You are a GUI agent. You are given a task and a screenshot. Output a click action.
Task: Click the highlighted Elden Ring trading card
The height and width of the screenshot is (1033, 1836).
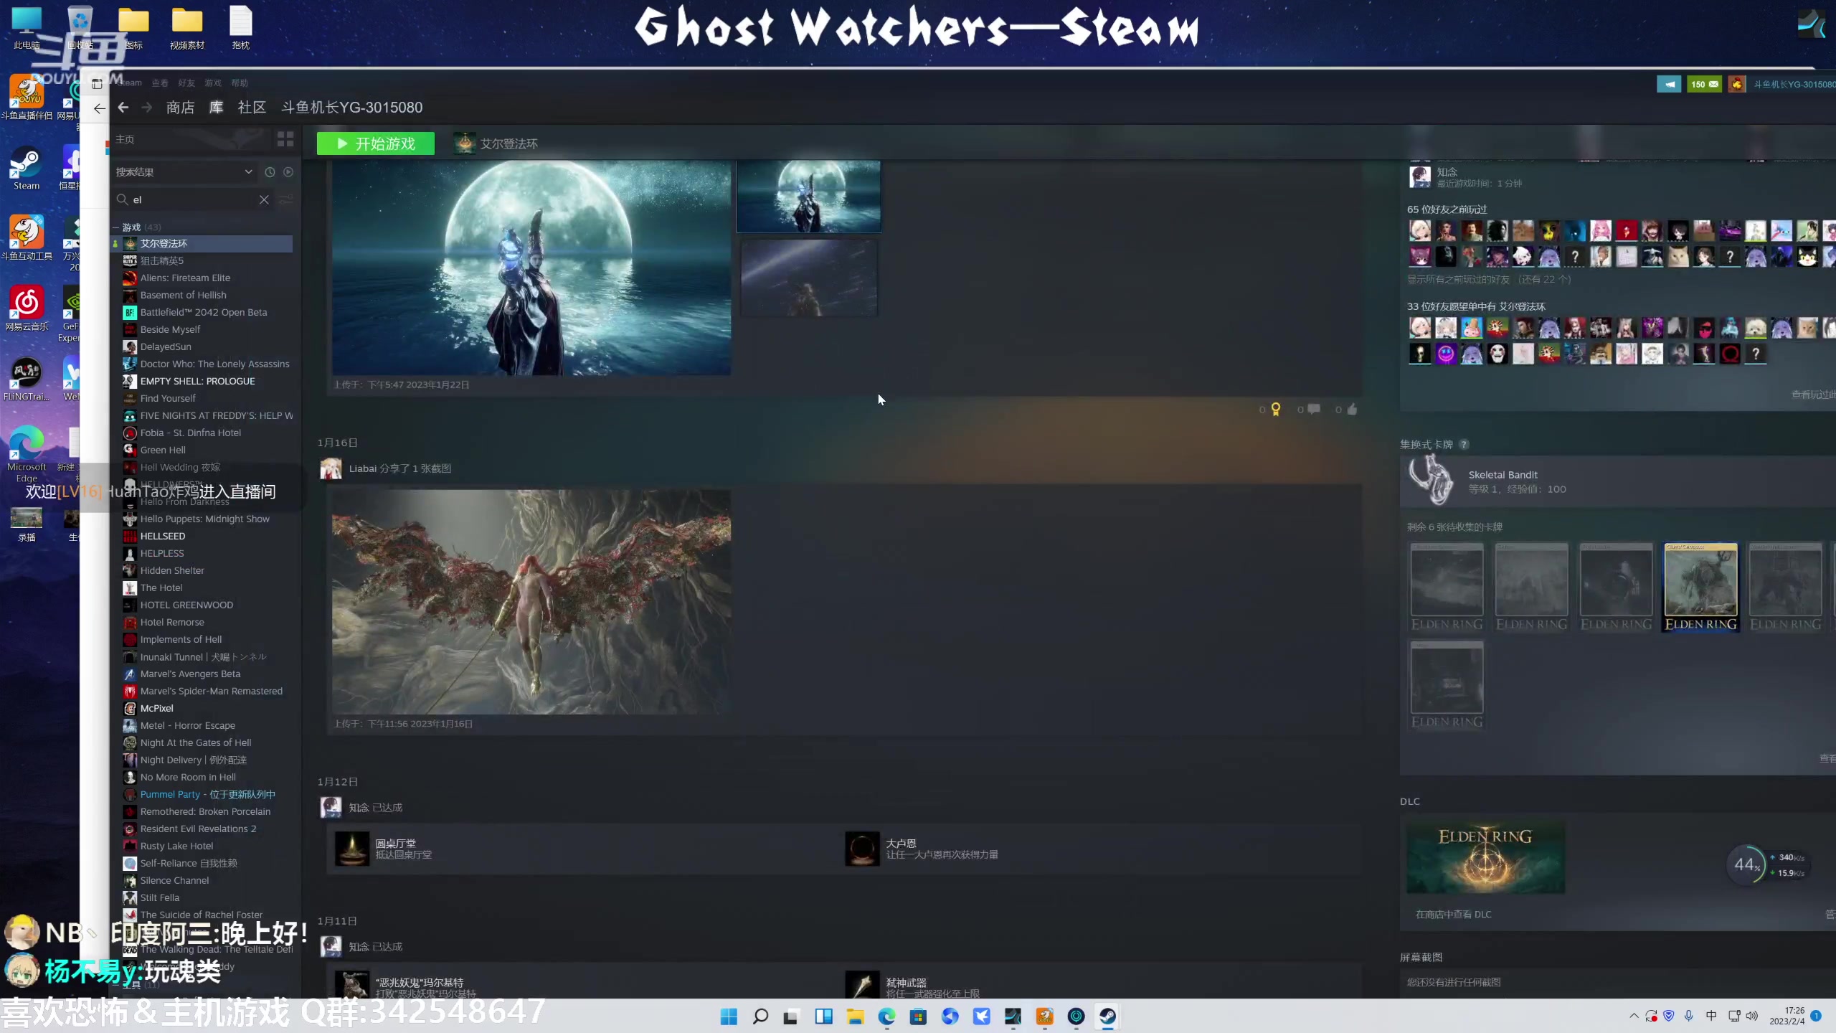pyautogui.click(x=1700, y=587)
